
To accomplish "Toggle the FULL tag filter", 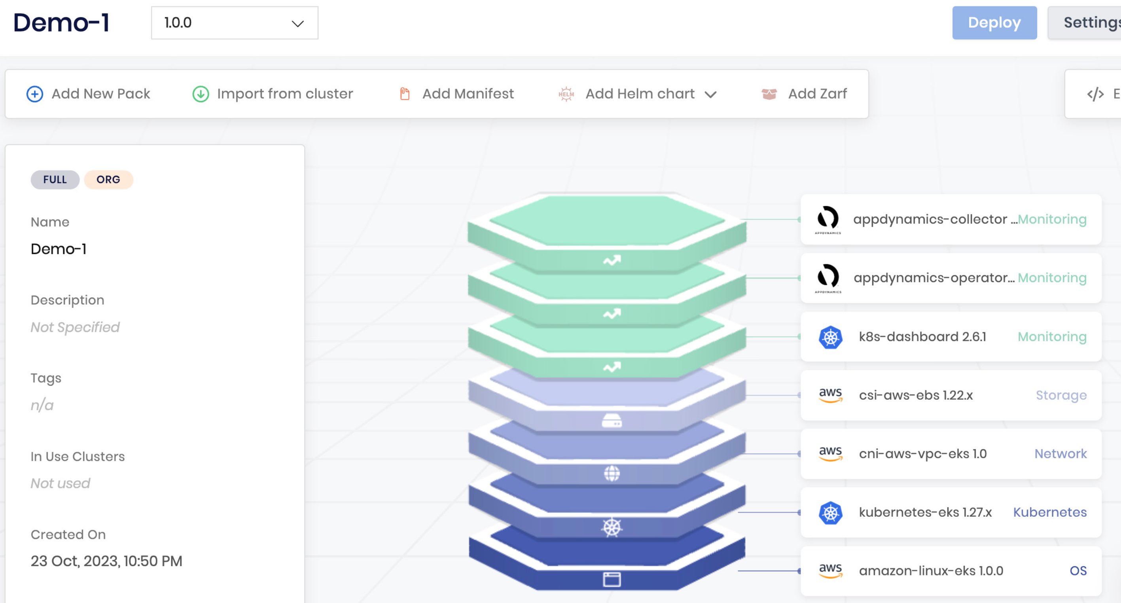I will click(55, 179).
